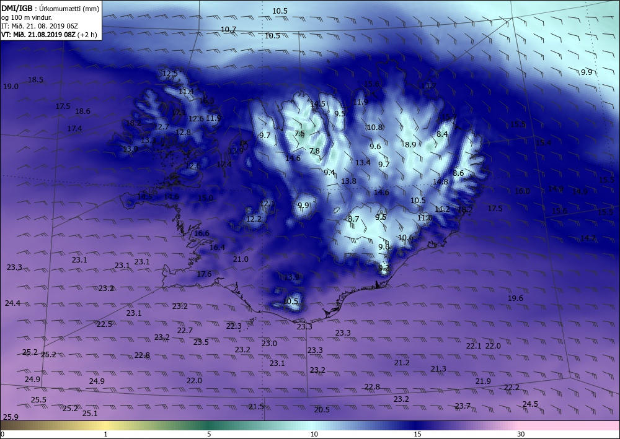Click the value 12.1 on the map
This screenshot has width=620, height=439.
(x=267, y=204)
